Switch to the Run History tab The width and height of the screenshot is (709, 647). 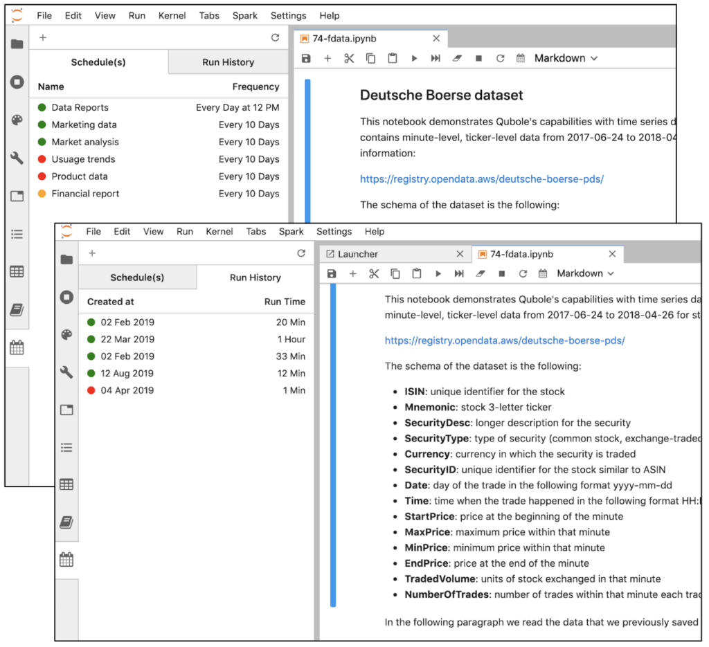coord(255,277)
